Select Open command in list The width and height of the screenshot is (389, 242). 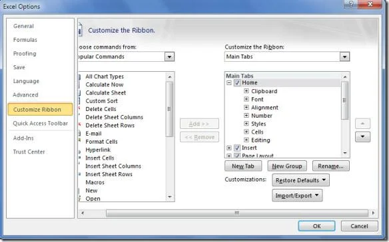coord(93,199)
